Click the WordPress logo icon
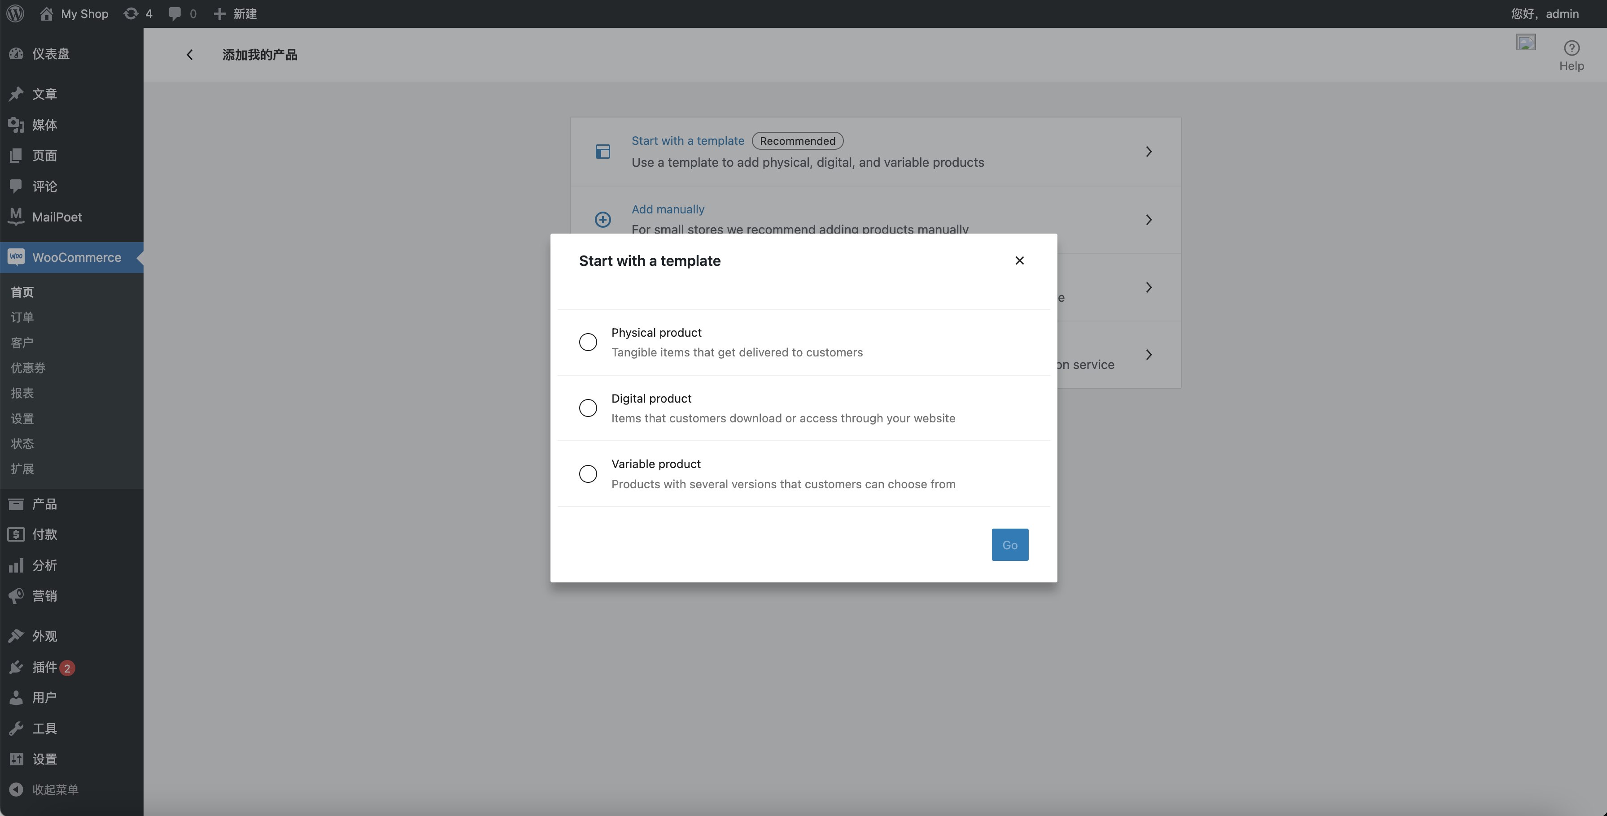Screen dimensions: 1607x816 (15, 14)
